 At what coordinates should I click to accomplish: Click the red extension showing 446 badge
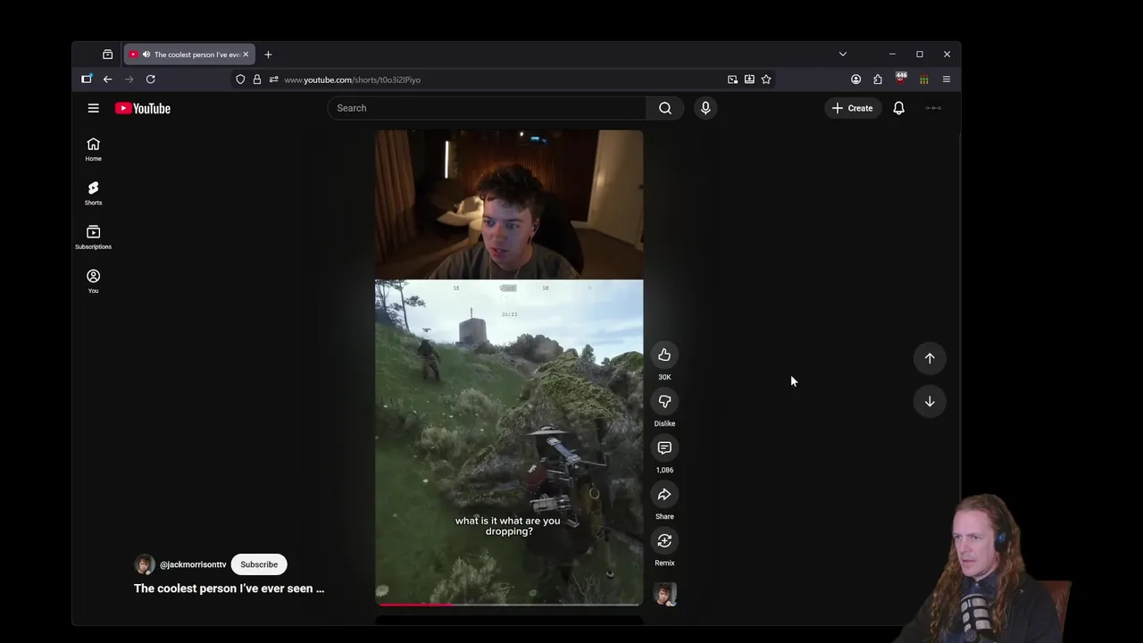(900, 79)
